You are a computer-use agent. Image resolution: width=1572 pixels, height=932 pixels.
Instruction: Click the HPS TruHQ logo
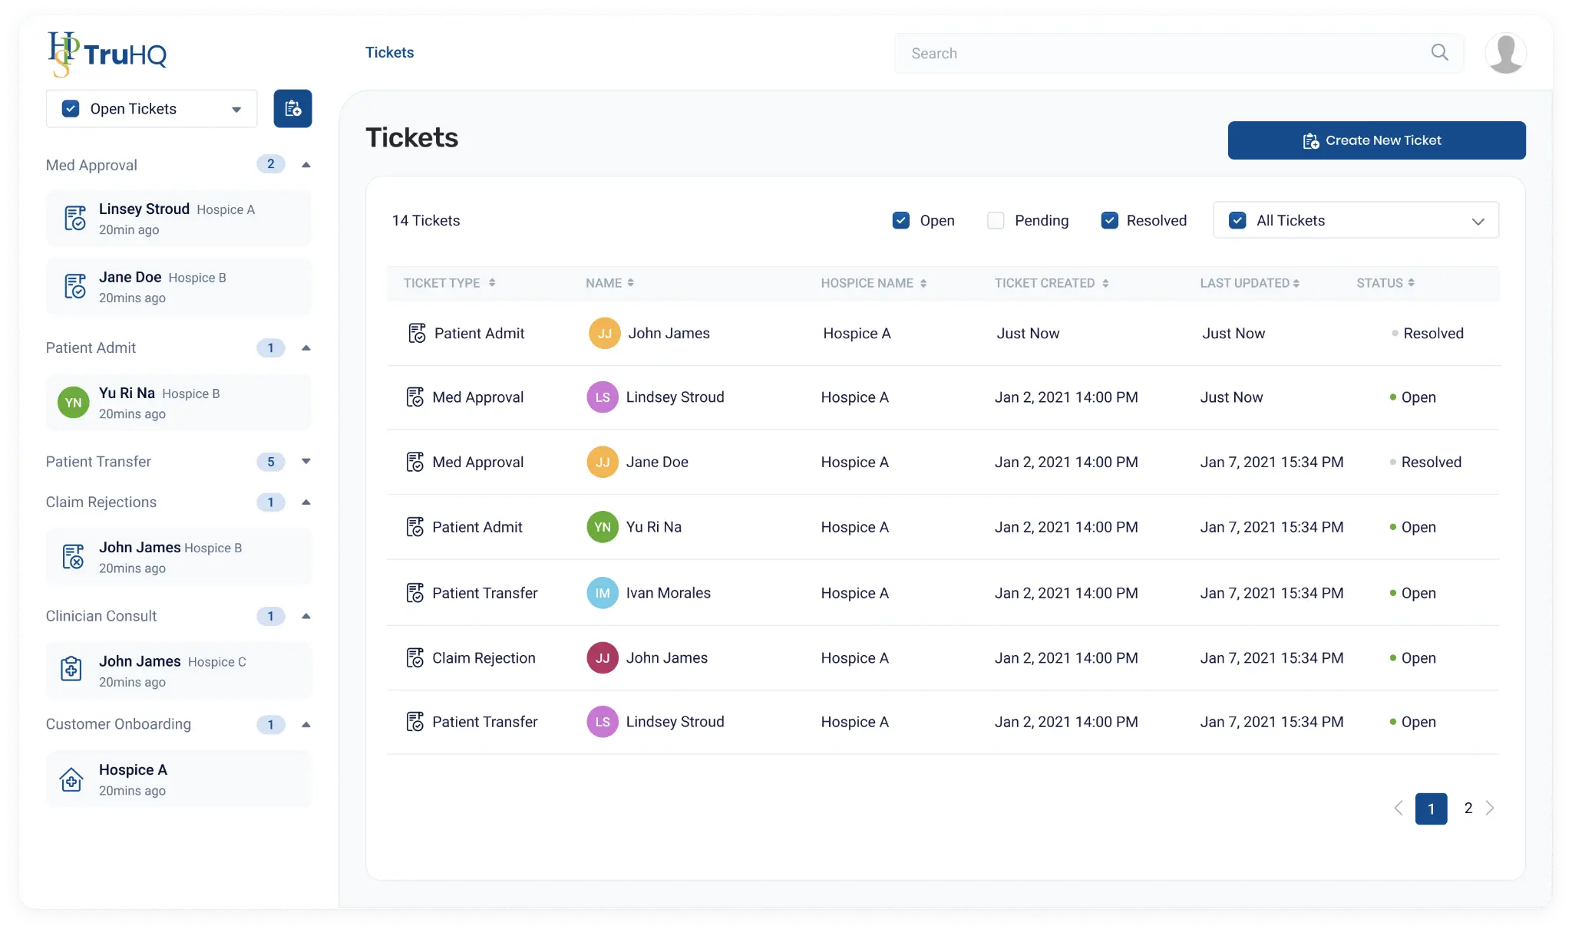click(x=107, y=52)
